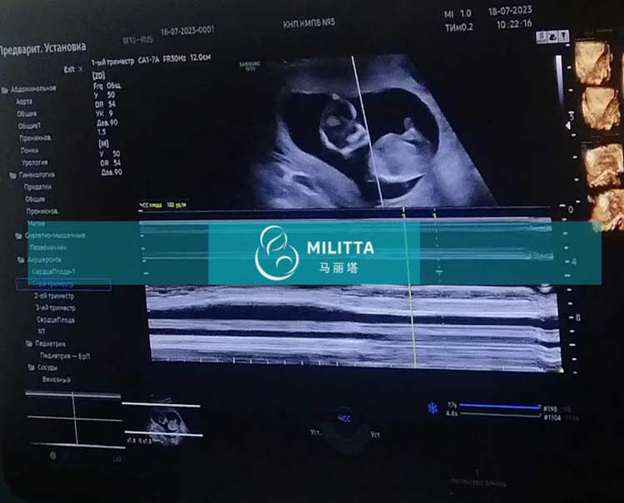Select the 3-ий триместр preset
The width and height of the screenshot is (624, 503).
(55, 308)
